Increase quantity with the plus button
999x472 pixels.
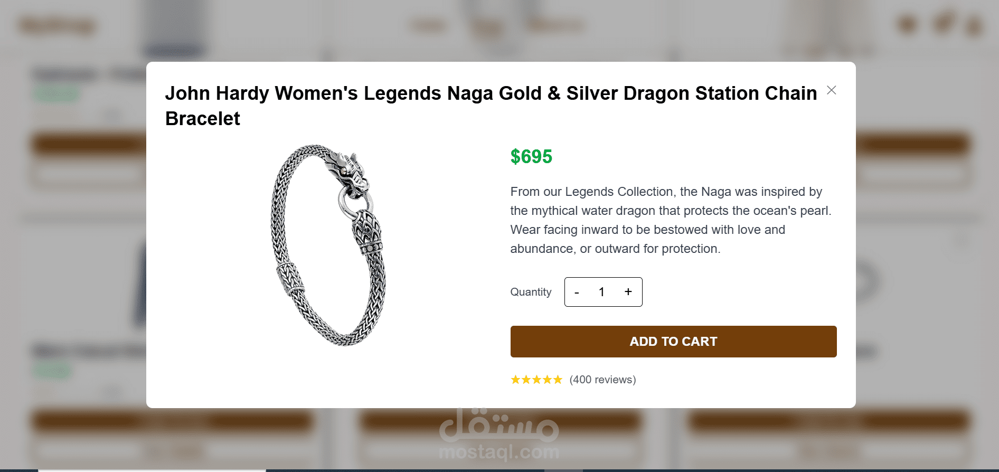pos(628,292)
